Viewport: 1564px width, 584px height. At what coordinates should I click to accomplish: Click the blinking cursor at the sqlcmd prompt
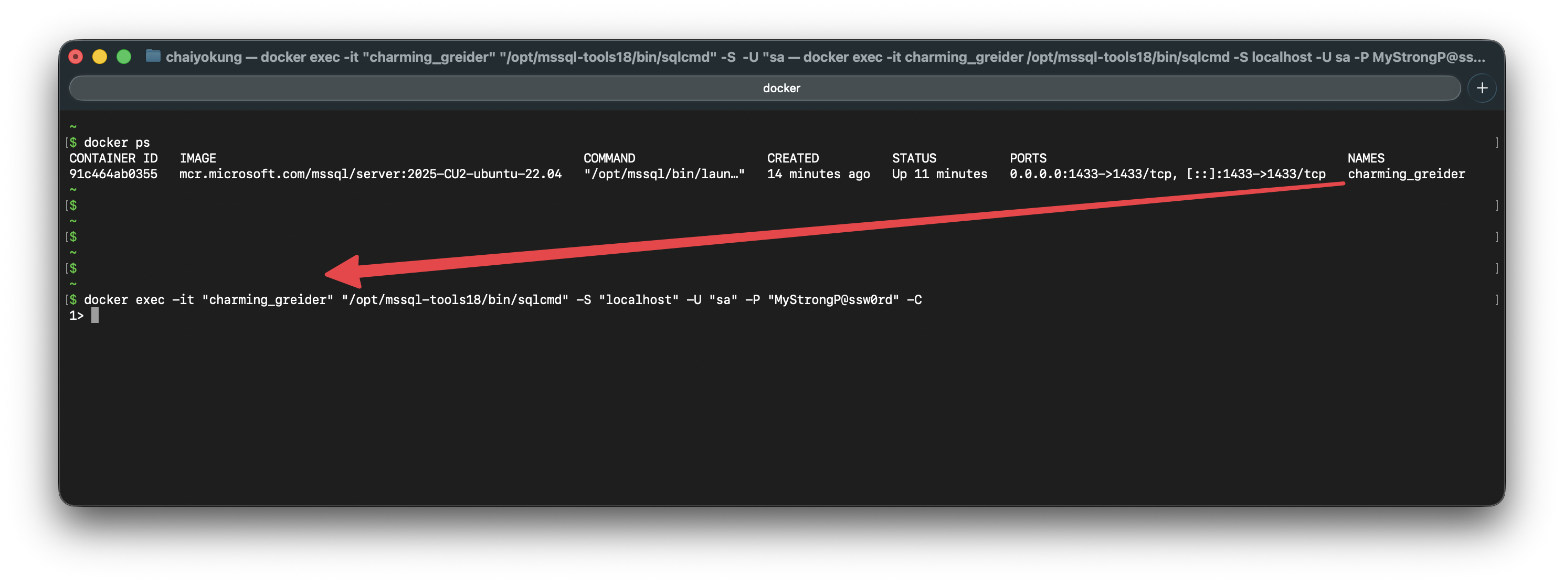point(96,315)
